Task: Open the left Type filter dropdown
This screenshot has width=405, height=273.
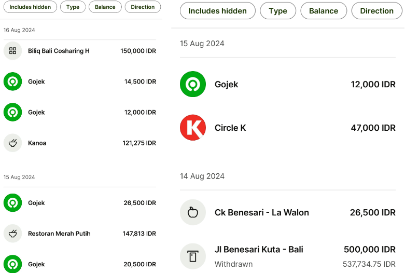Action: pos(73,7)
